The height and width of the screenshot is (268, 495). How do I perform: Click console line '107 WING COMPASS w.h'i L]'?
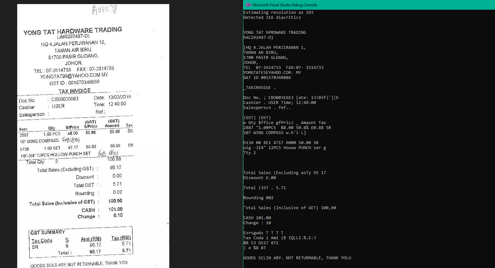click(x=274, y=133)
